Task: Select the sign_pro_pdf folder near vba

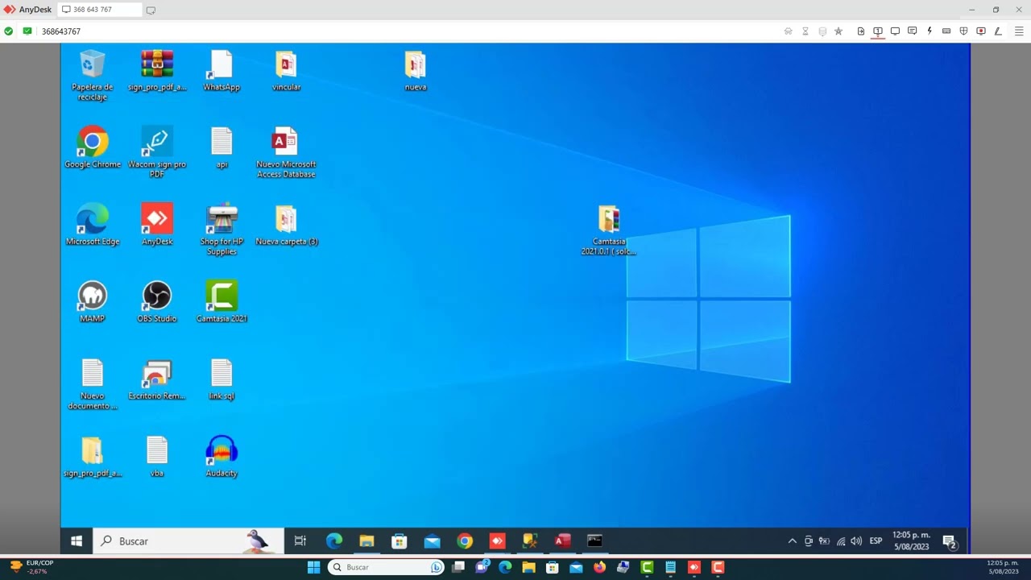Action: pos(93,457)
